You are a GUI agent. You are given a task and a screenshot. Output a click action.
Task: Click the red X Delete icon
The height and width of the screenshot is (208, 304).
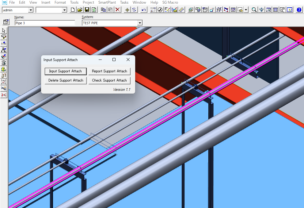(x=118, y=10)
